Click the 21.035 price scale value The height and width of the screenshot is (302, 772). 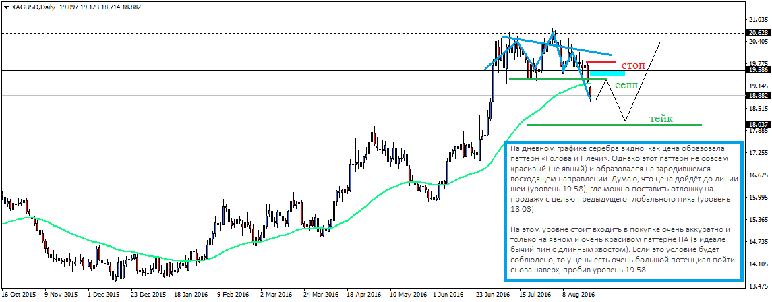pyautogui.click(x=759, y=20)
